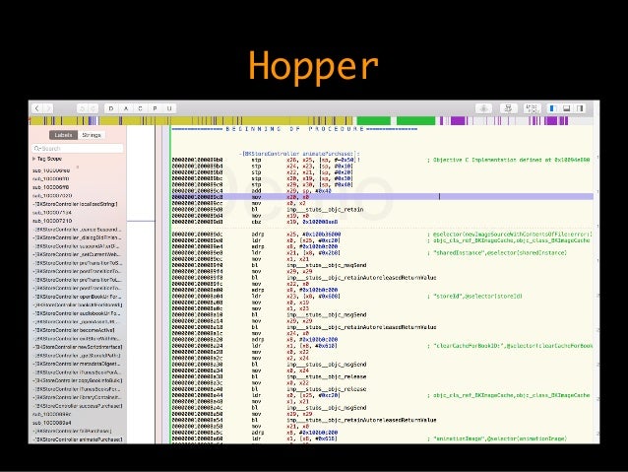Jump to the first green navigation bar segment

click(373, 120)
